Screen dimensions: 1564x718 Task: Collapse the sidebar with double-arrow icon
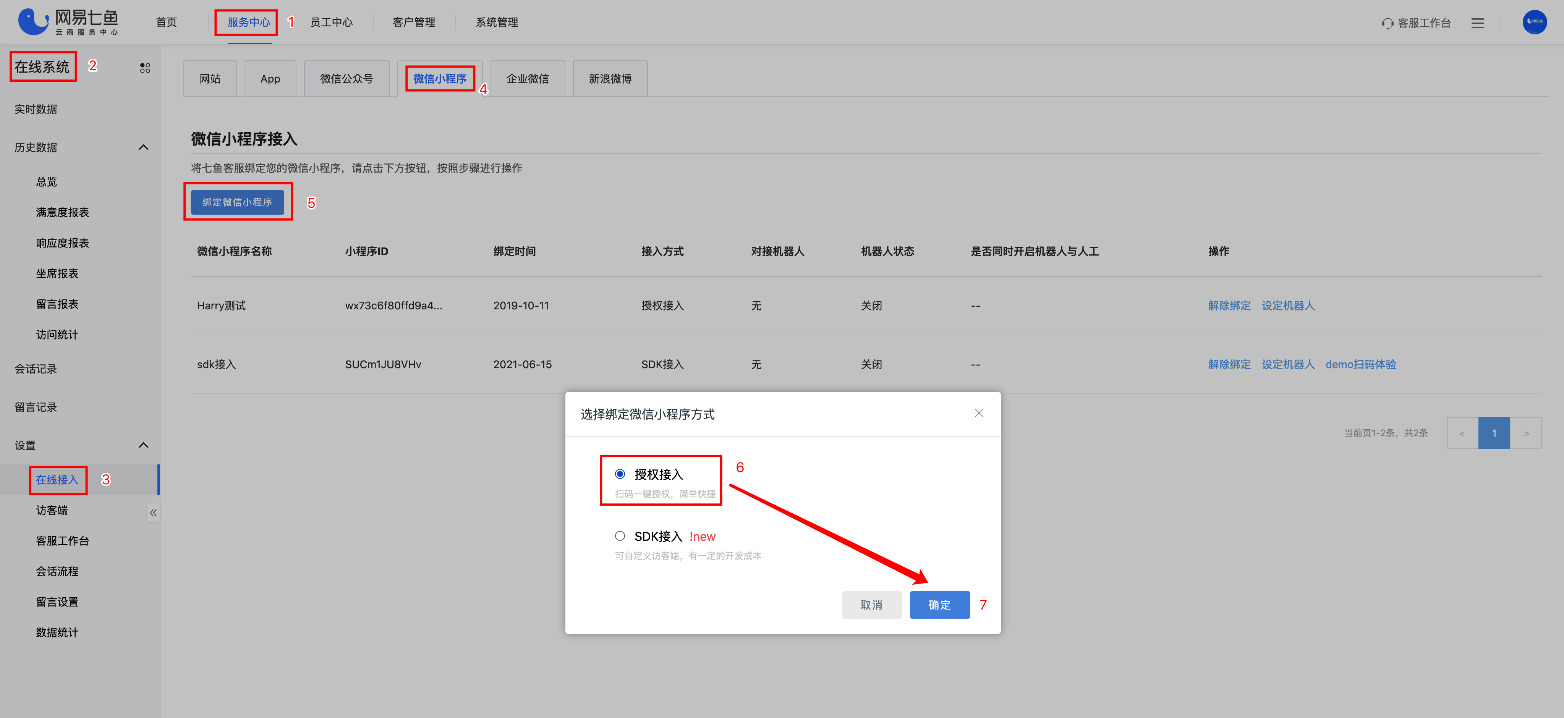tap(154, 513)
